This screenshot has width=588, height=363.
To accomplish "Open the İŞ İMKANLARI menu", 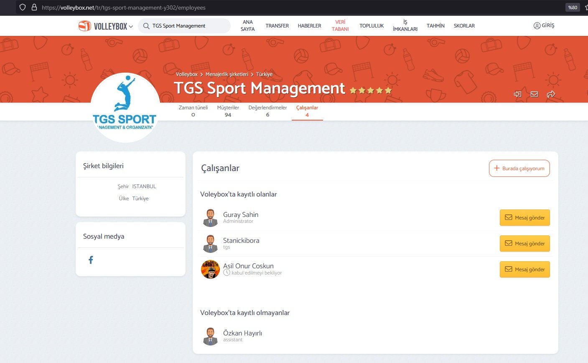I will pos(405,25).
